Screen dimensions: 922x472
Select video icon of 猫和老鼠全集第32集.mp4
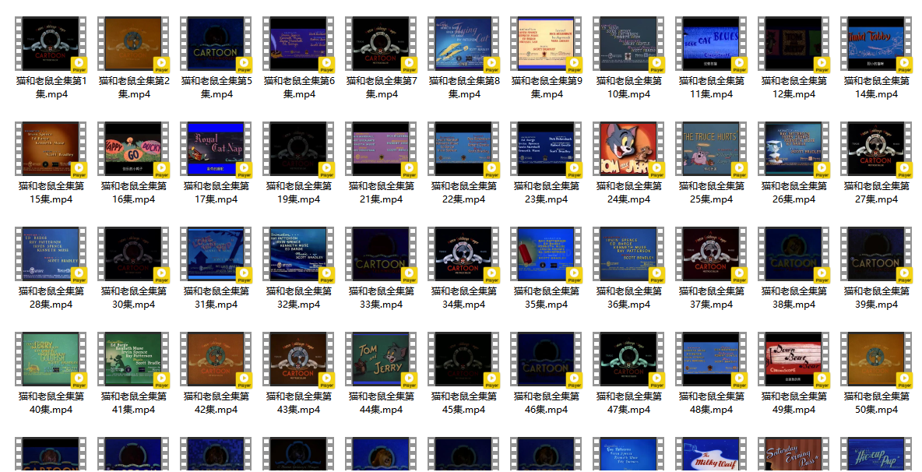[299, 255]
